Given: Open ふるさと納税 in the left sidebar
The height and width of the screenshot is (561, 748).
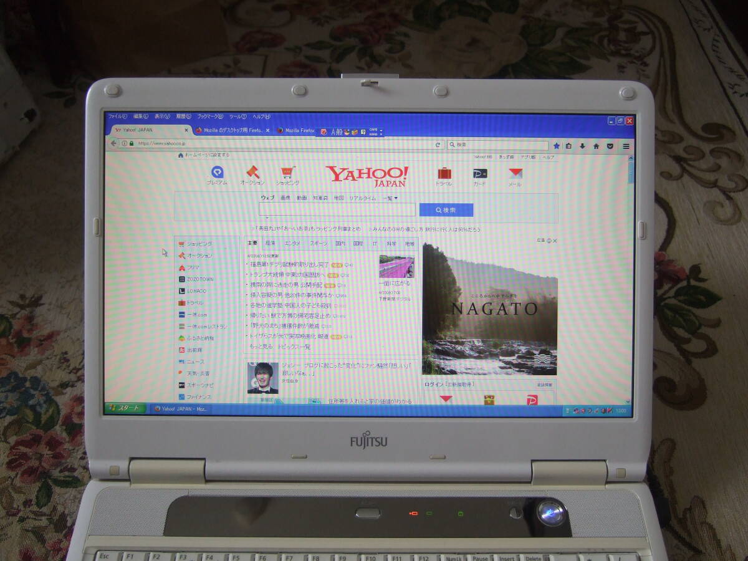Looking at the screenshot, I should pos(196,338).
